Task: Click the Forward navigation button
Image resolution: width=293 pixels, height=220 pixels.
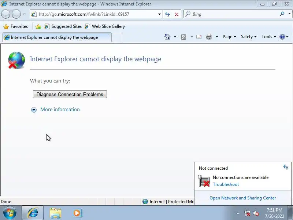Action: [16, 14]
